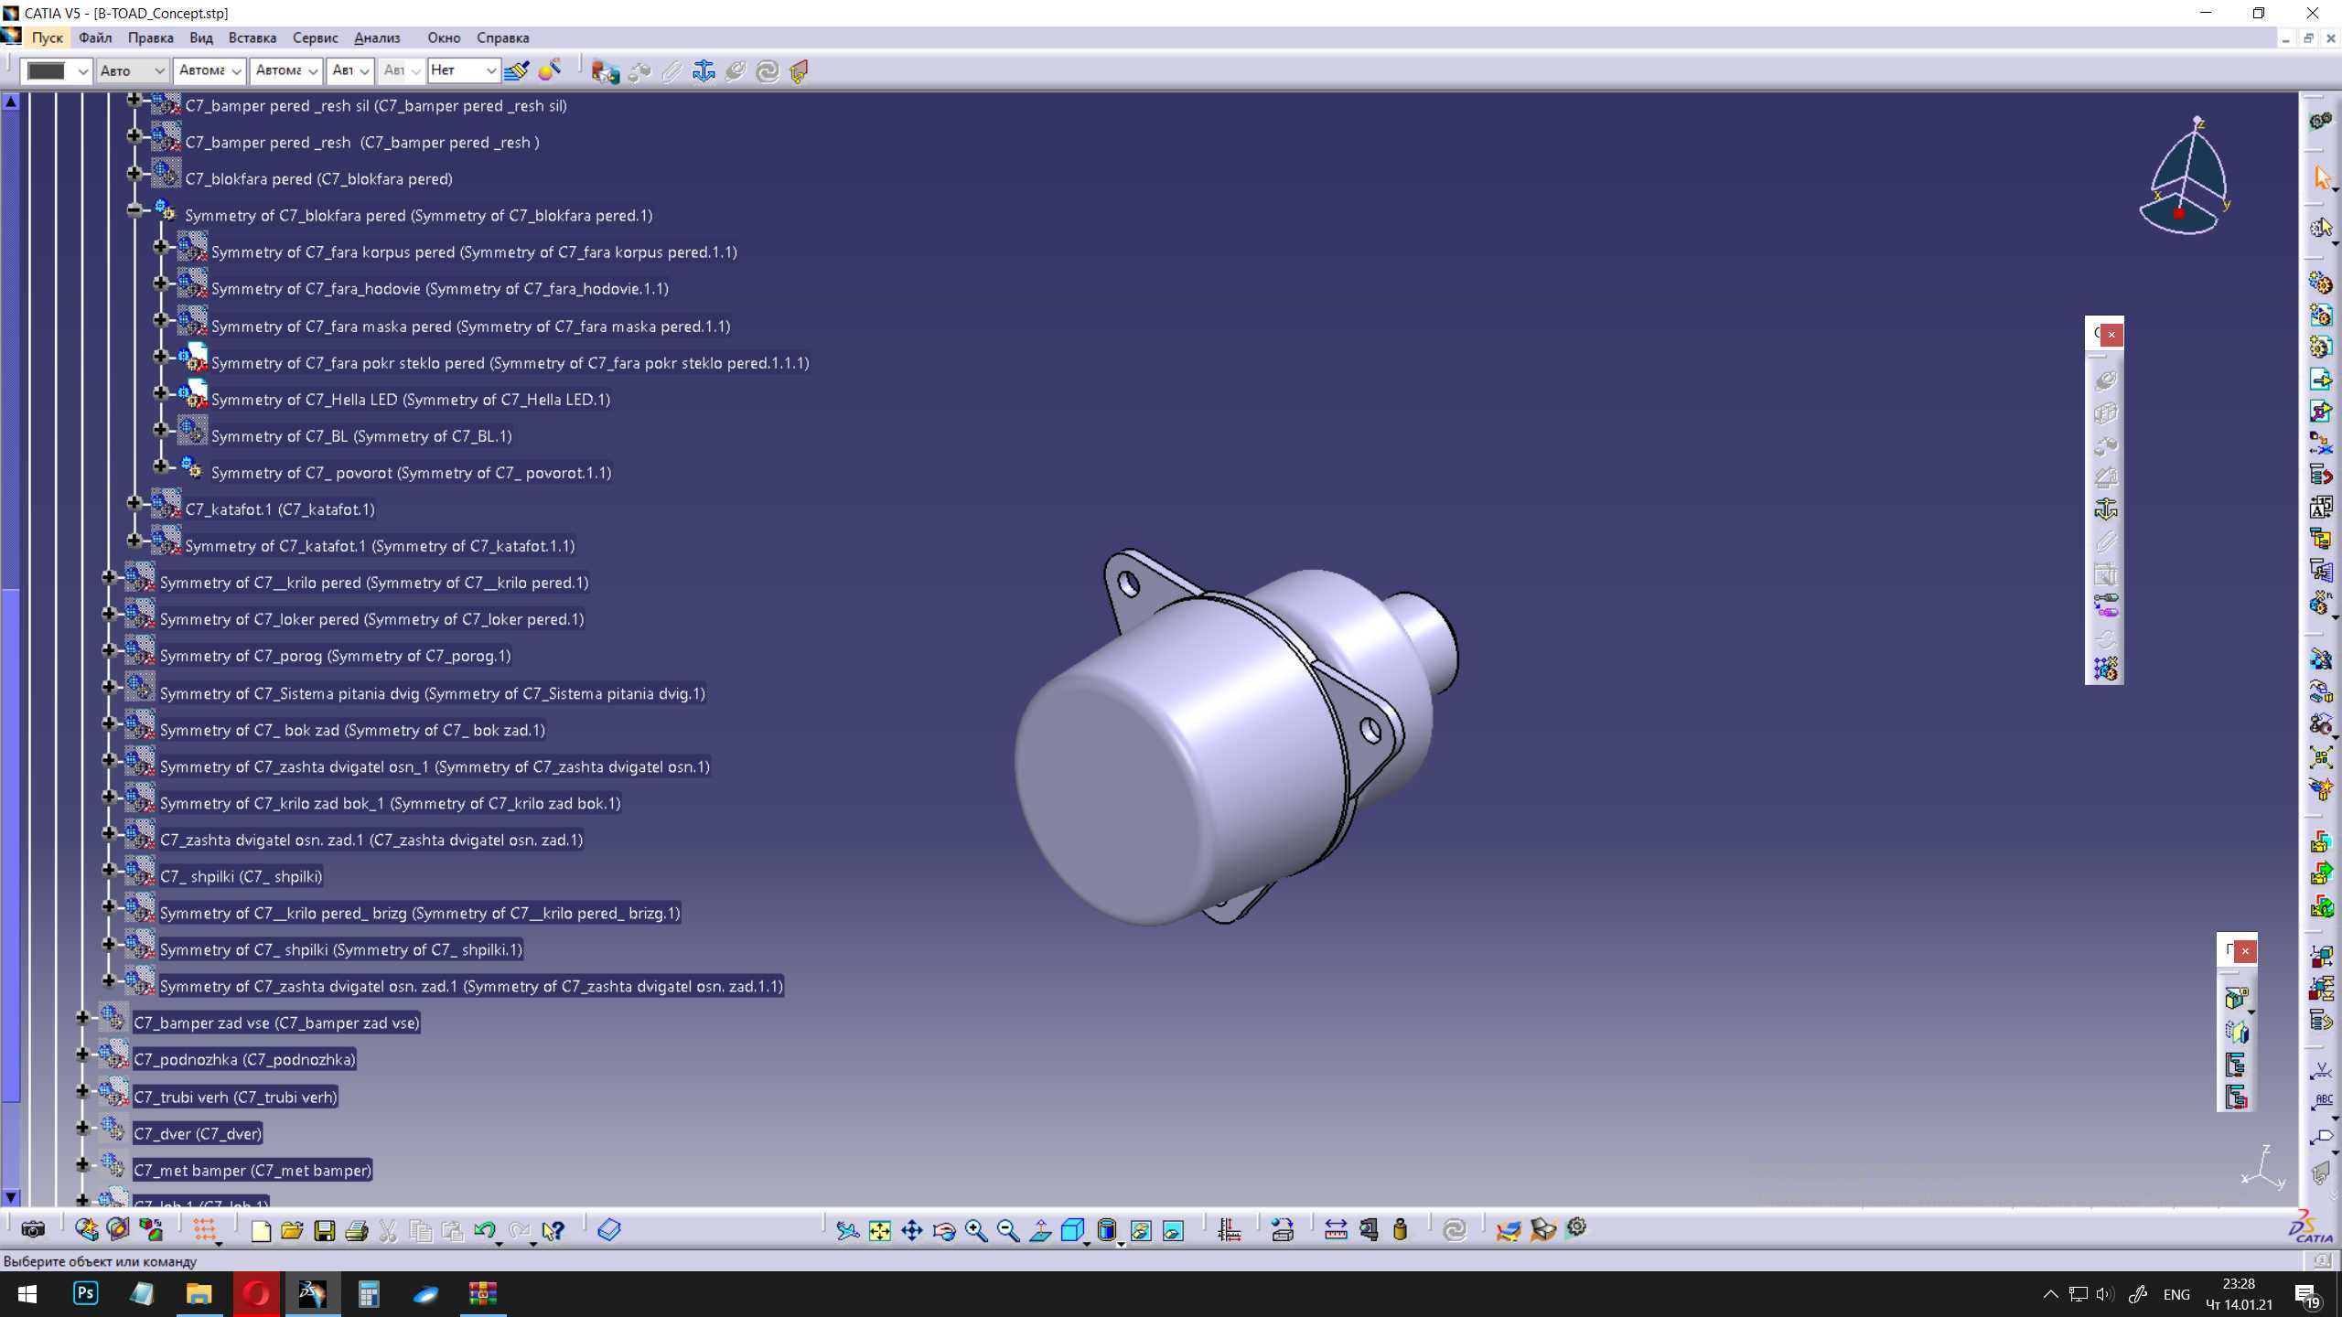Image resolution: width=2342 pixels, height=1317 pixels.
Task: Select C7_ shpilki (C7_ shpilki) tree item
Action: 241,876
